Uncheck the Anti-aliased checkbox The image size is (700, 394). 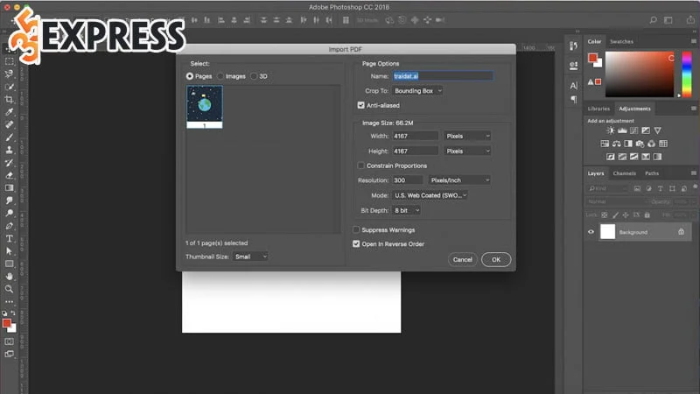point(360,105)
